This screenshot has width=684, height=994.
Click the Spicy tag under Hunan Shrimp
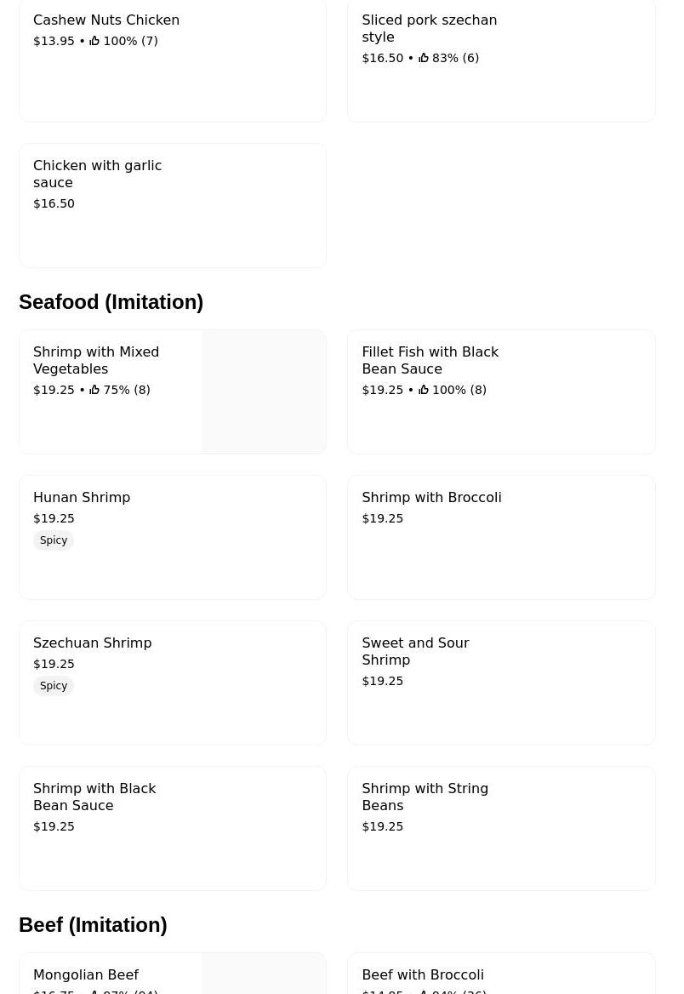click(x=54, y=540)
